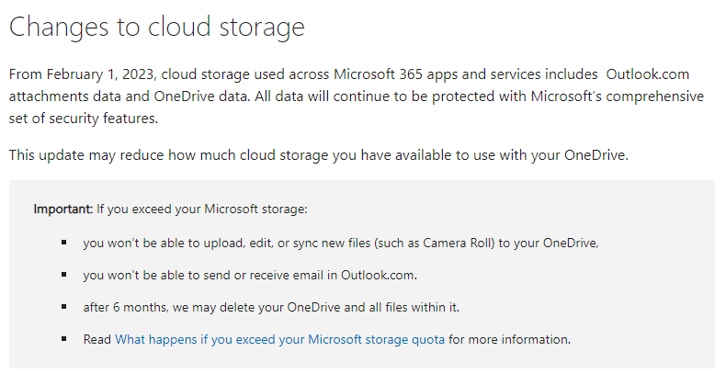Click the bullet marker before 'send or receive email'

click(65, 274)
